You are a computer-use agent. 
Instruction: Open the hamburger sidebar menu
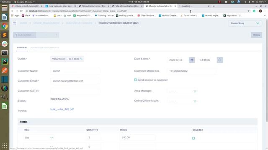(15, 23)
